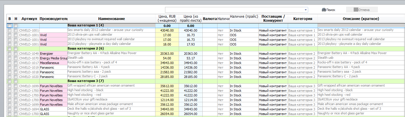Tick the Н checkbox in Ваша категория 1 header row

(15, 25)
